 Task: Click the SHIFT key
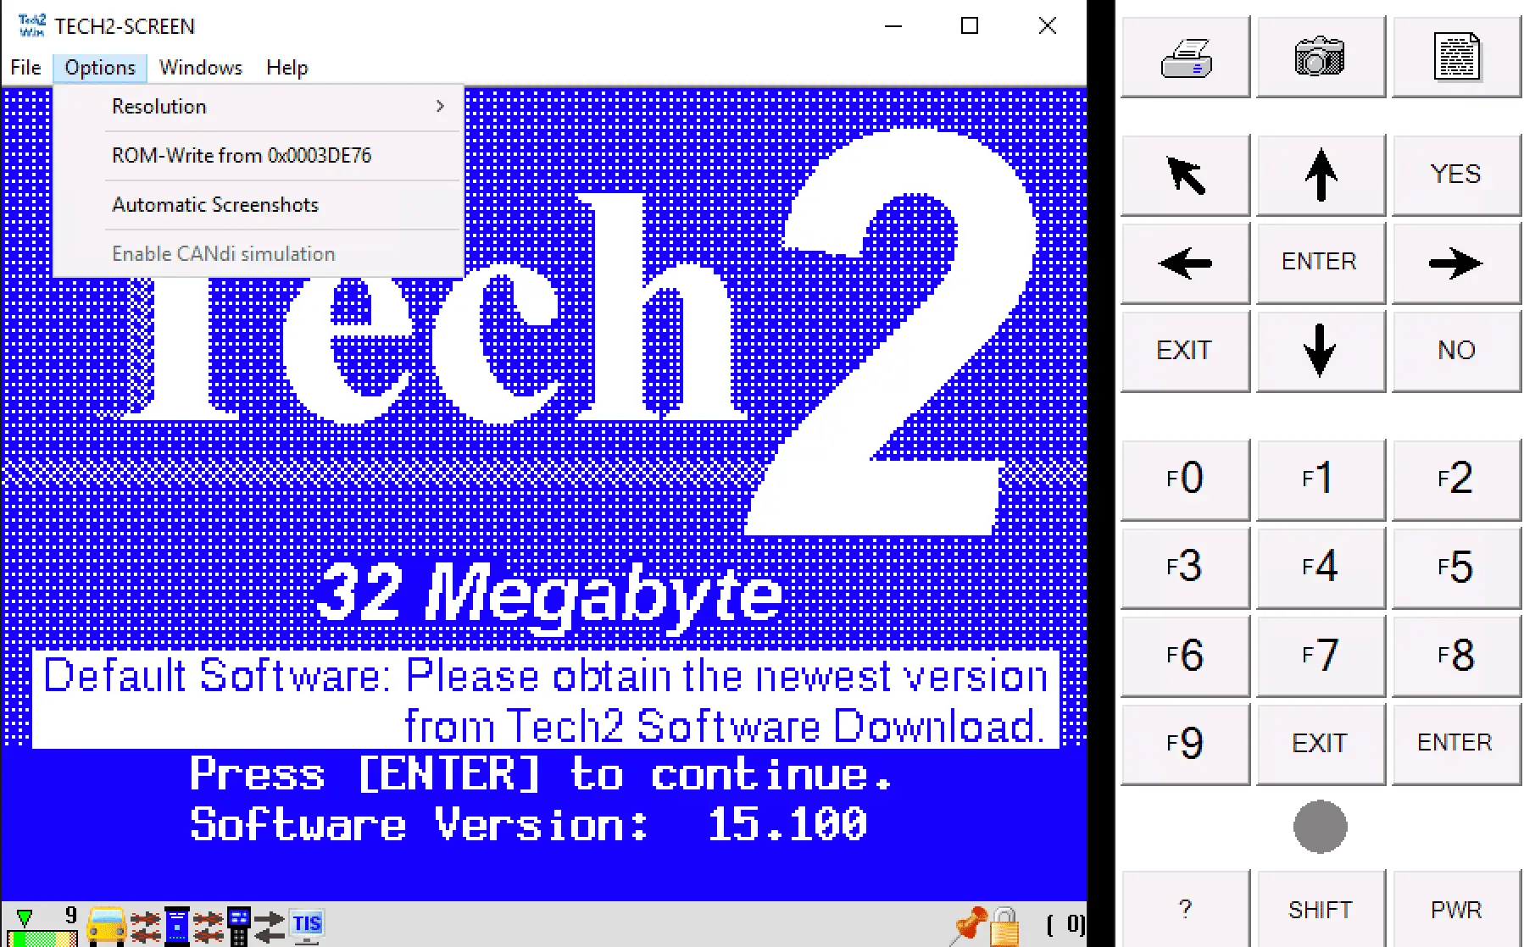click(1320, 910)
